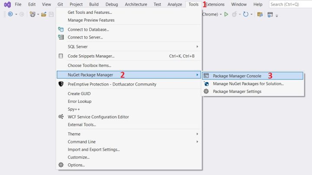Expand the Theme submenu arrow

[197, 134]
